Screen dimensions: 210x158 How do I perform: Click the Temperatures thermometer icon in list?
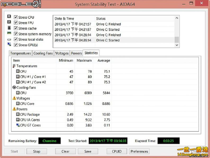click(x=14, y=66)
